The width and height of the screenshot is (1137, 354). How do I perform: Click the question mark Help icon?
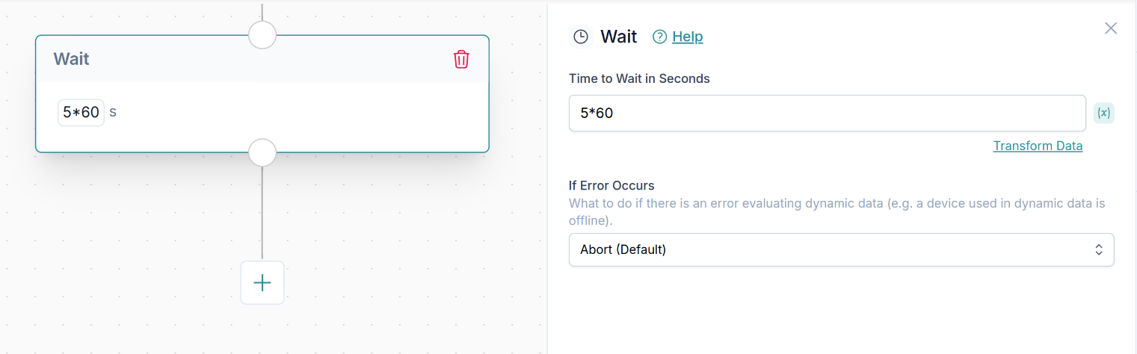pyautogui.click(x=659, y=37)
